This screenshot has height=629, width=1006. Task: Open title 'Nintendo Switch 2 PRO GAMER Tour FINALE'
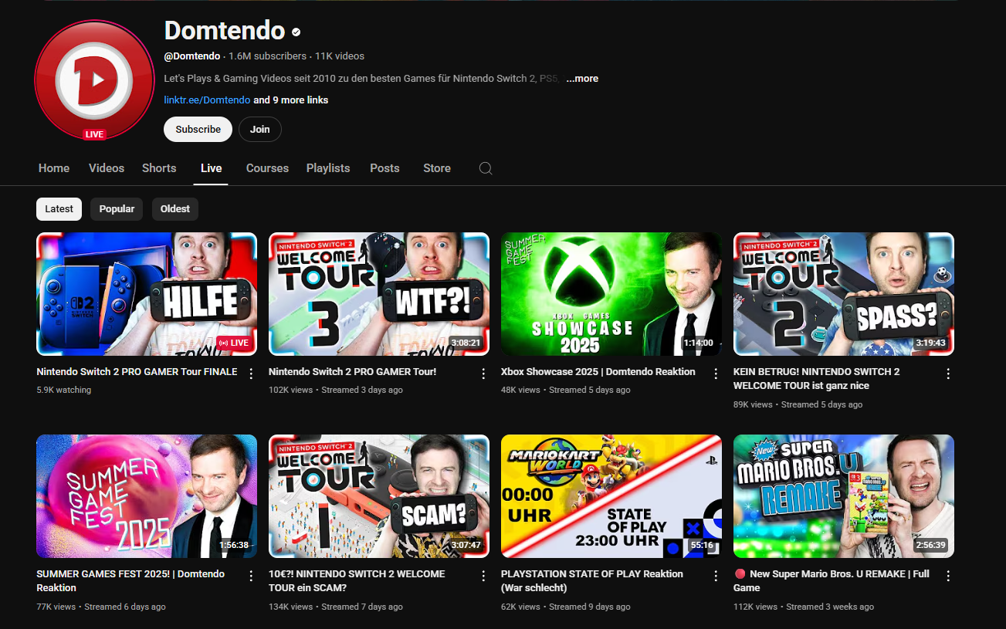(x=137, y=372)
